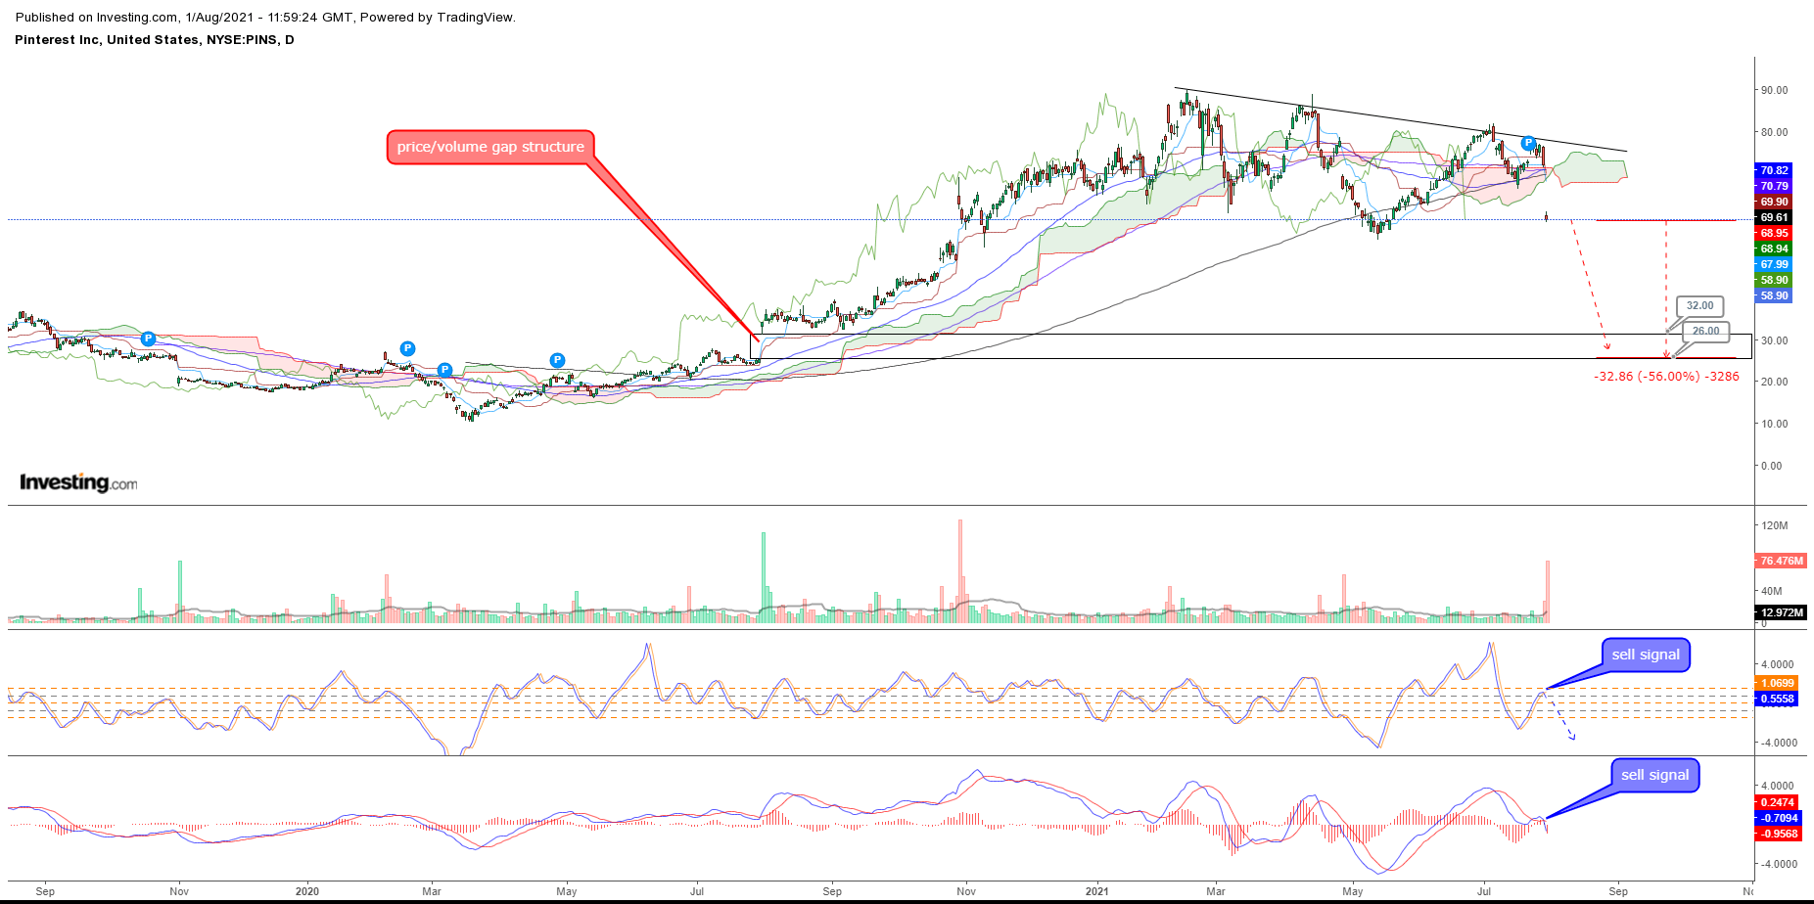Click the red 76.476M volume tag
This screenshot has height=904, width=1814.
[x=1782, y=561]
